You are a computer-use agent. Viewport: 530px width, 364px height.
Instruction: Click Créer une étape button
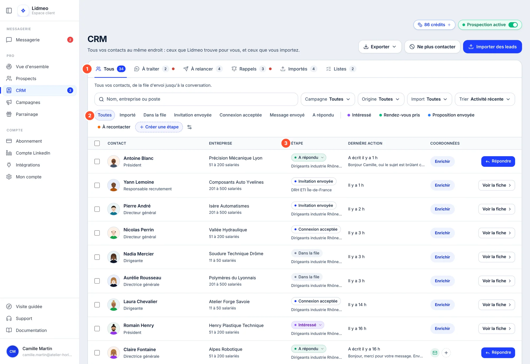(x=159, y=127)
